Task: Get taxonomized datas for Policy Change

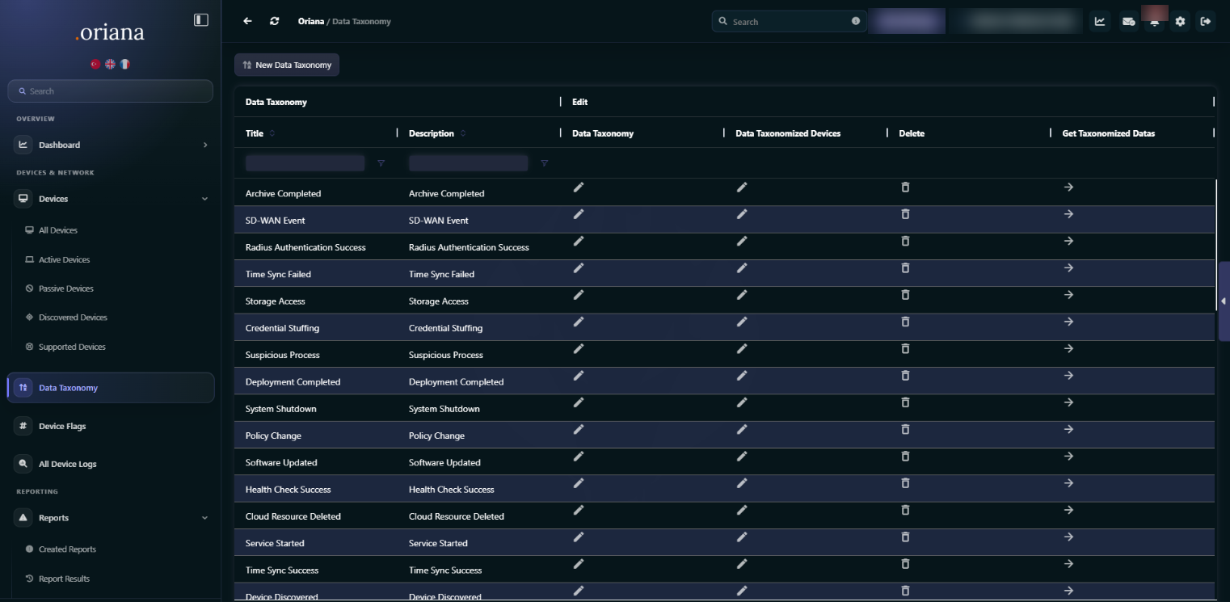Action: pyautogui.click(x=1068, y=430)
